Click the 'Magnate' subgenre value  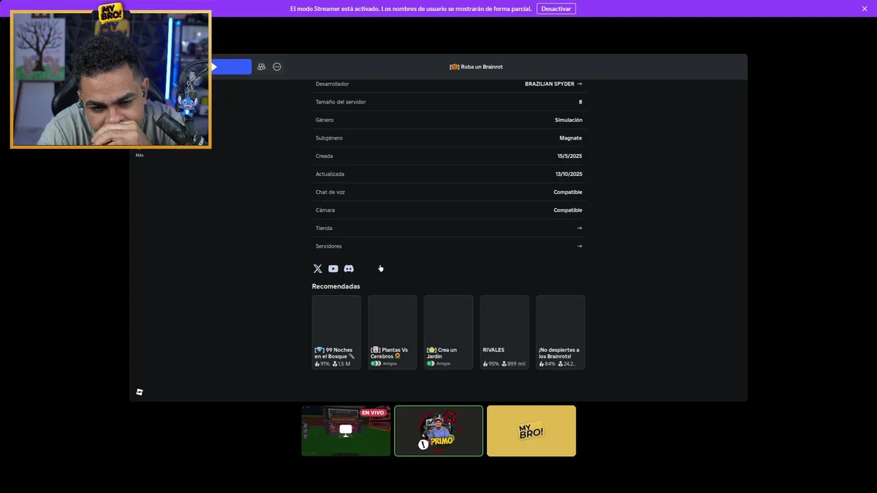click(x=571, y=138)
